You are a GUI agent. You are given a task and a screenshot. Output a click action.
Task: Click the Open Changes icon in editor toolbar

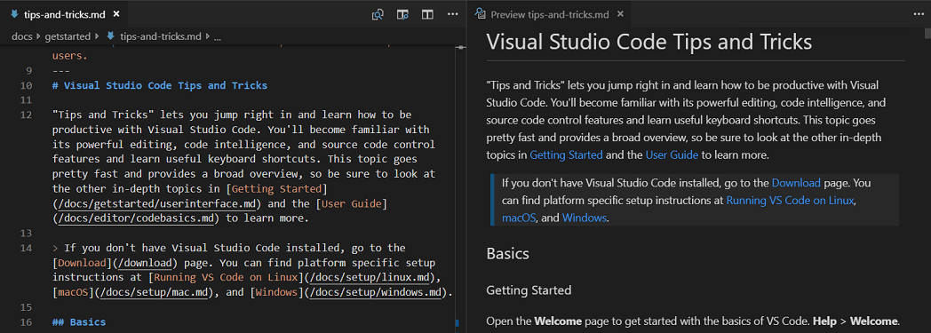tap(378, 14)
